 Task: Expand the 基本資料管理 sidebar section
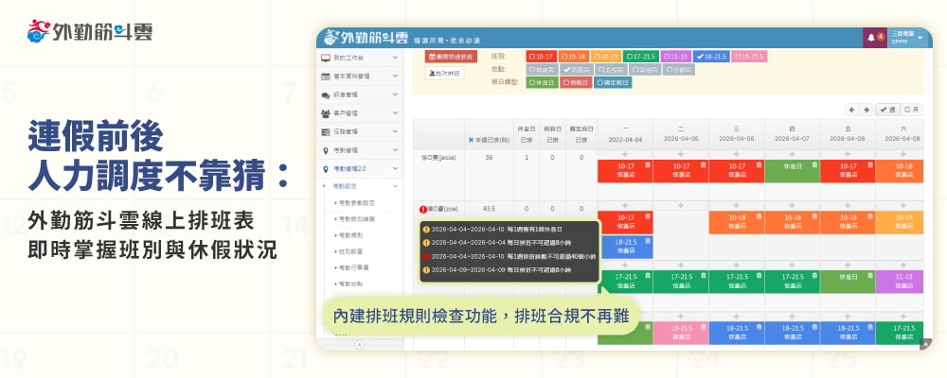pyautogui.click(x=360, y=77)
